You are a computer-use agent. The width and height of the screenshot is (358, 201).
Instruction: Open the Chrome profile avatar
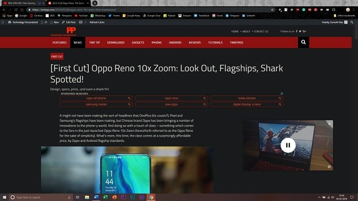(x=347, y=10)
